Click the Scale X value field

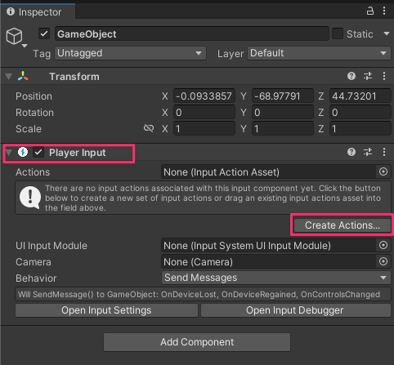204,128
